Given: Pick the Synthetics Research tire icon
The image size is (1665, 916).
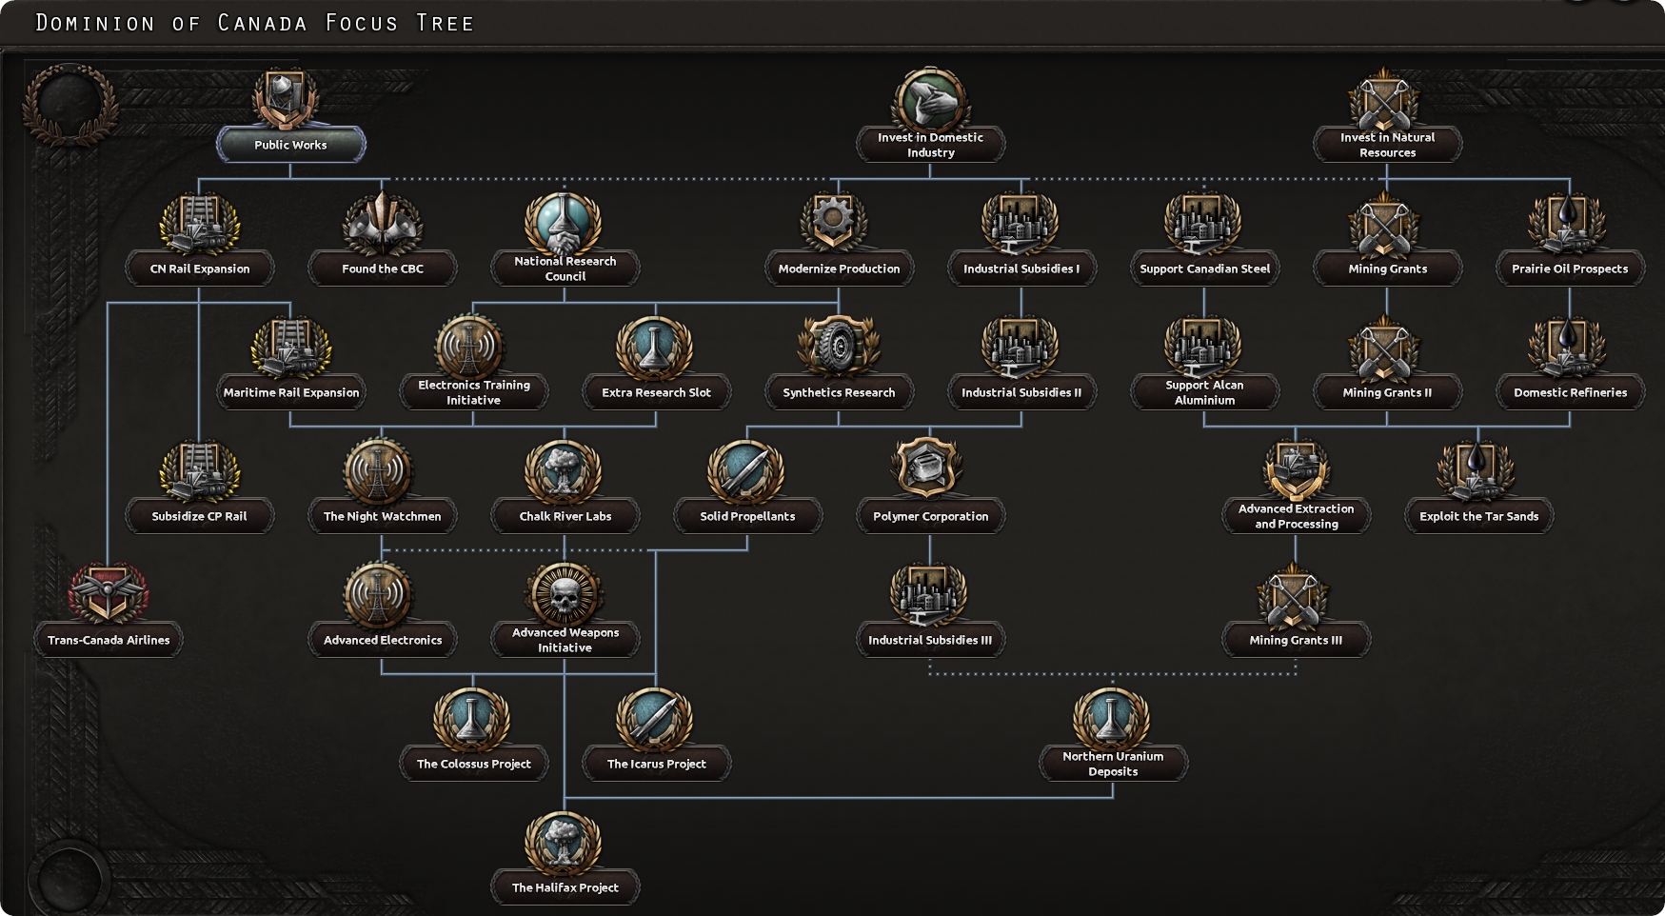Looking at the screenshot, I should pos(838,347).
